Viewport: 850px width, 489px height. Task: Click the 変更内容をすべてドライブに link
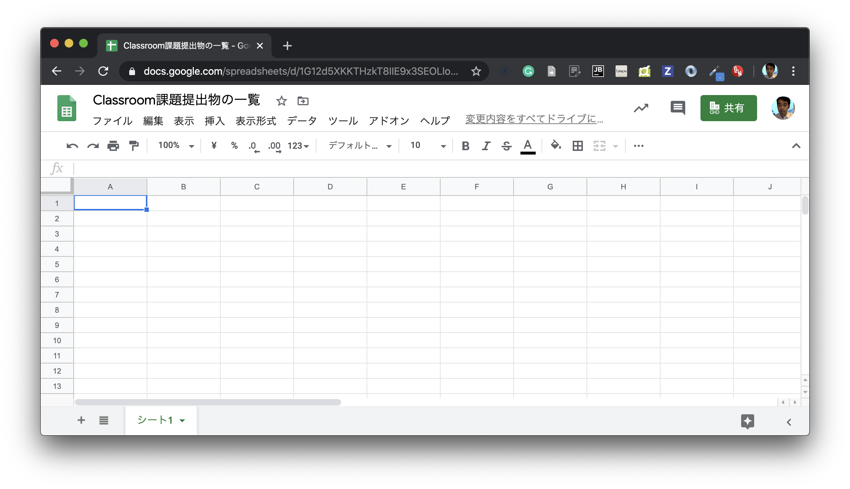coord(534,119)
